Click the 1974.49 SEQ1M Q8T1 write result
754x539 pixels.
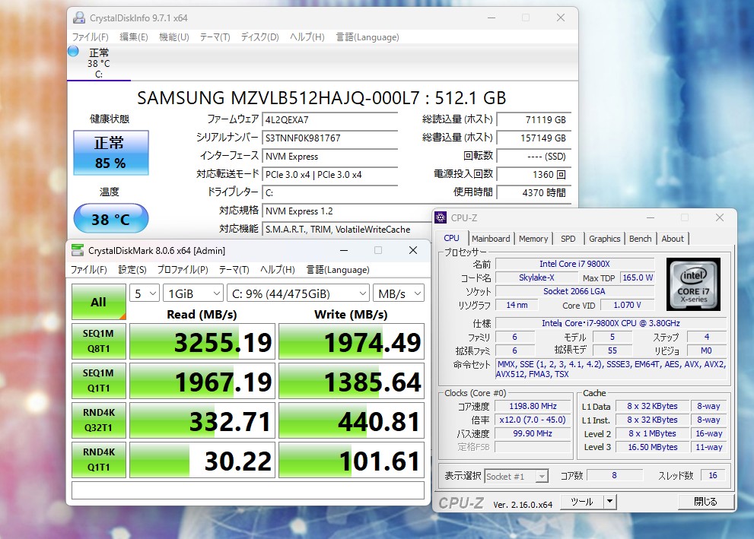click(x=352, y=341)
